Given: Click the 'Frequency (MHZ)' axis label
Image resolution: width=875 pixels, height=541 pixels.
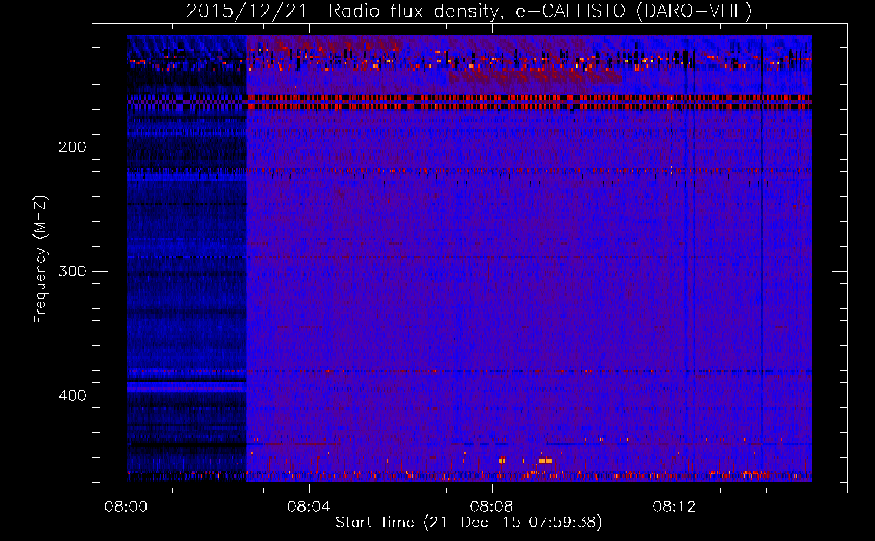Looking at the screenshot, I should pos(41,260).
